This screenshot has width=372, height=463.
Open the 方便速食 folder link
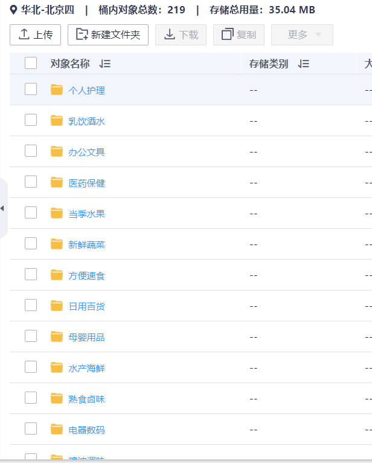(x=86, y=275)
